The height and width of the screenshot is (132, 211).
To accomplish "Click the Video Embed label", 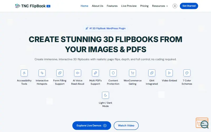I will (x=169, y=81).
